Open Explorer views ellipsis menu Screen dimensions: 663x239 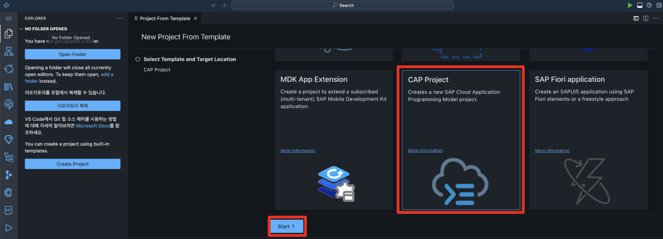pos(119,18)
